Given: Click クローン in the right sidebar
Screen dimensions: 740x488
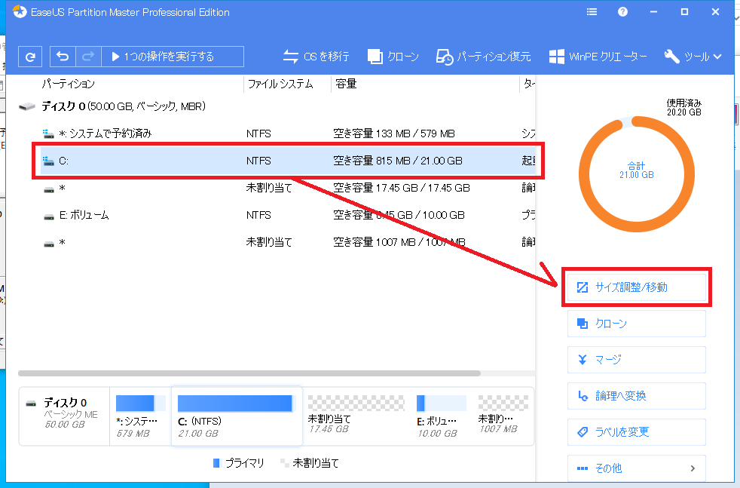Looking at the screenshot, I should [636, 324].
